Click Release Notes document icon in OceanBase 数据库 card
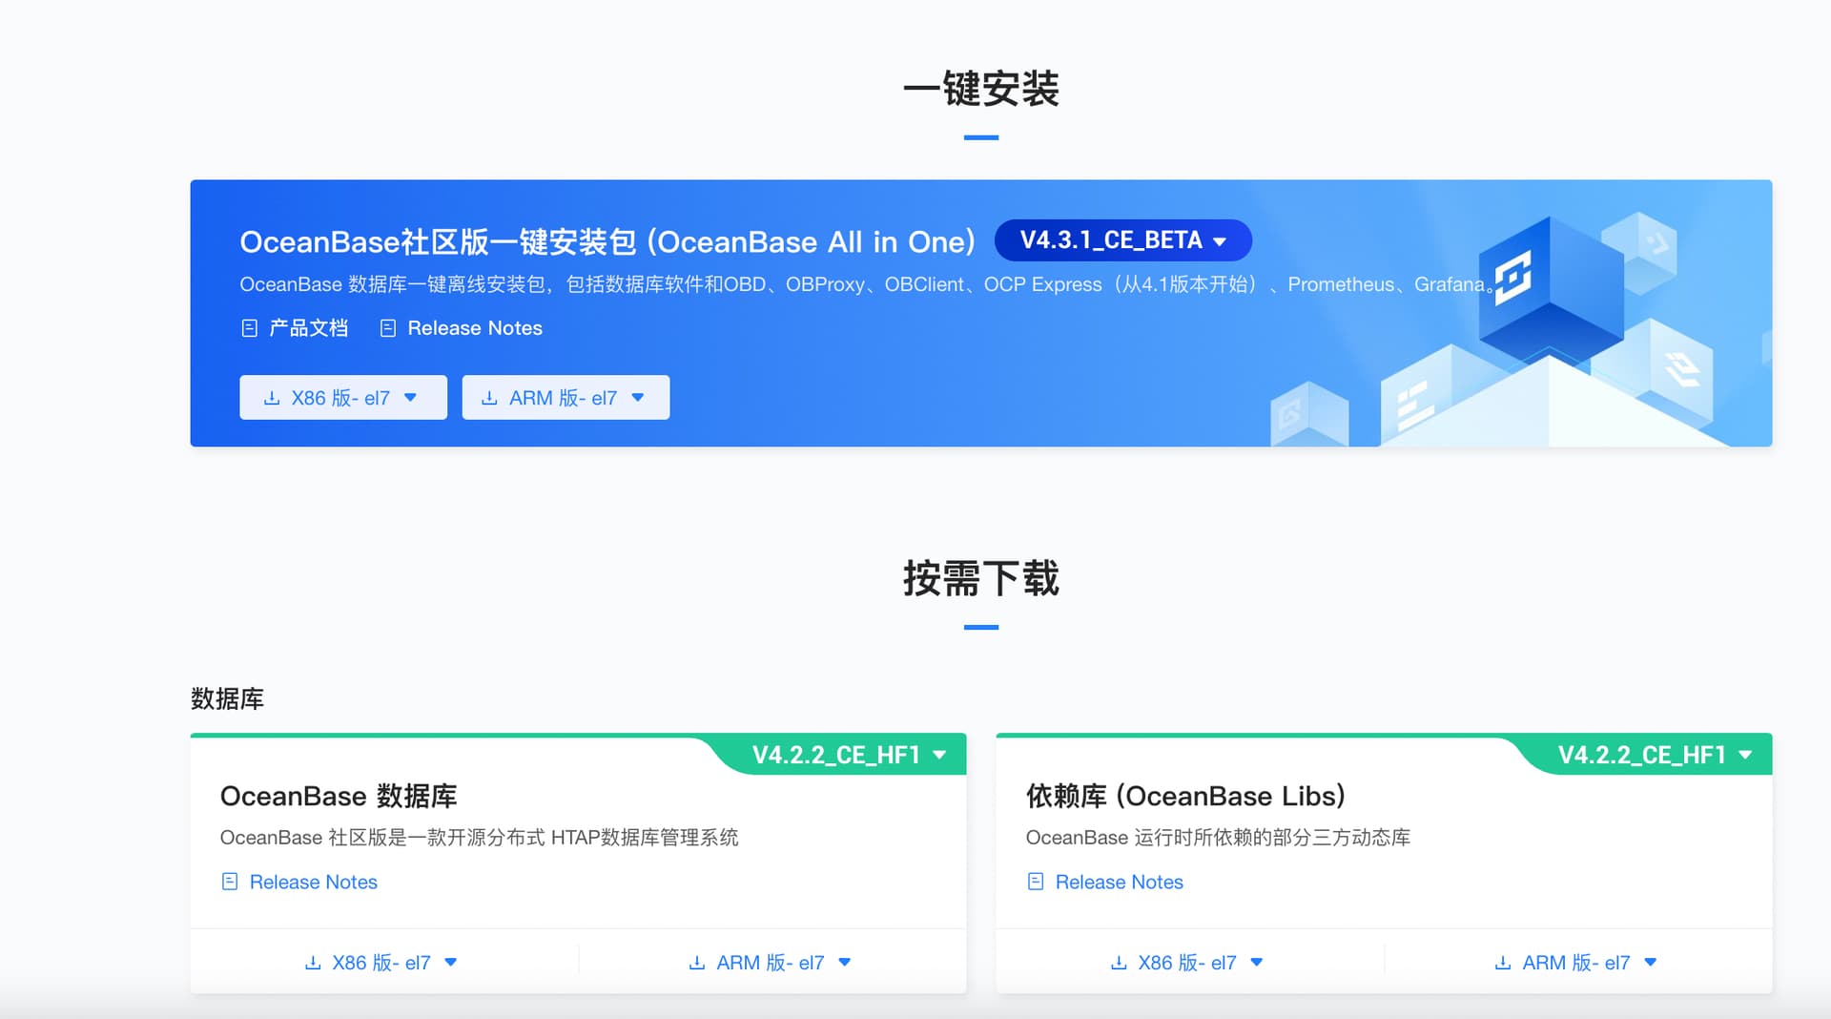The width and height of the screenshot is (1831, 1019). click(230, 882)
